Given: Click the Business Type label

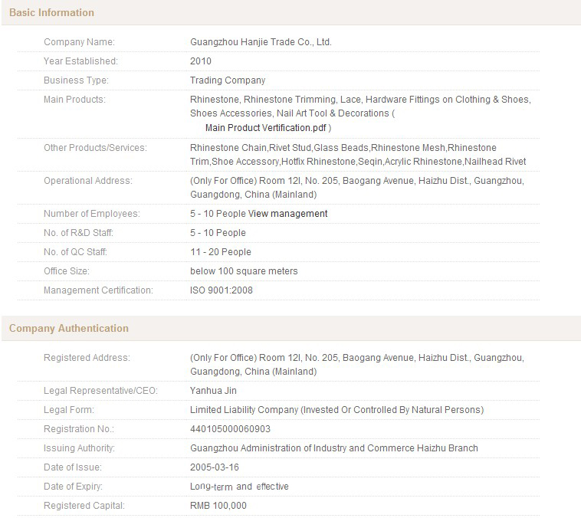Looking at the screenshot, I should pos(77,80).
